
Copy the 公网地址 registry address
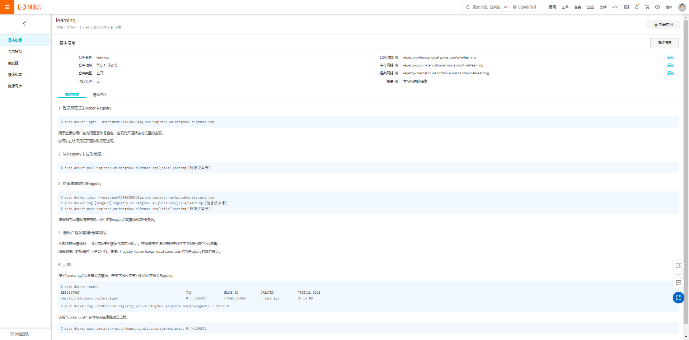(x=670, y=57)
